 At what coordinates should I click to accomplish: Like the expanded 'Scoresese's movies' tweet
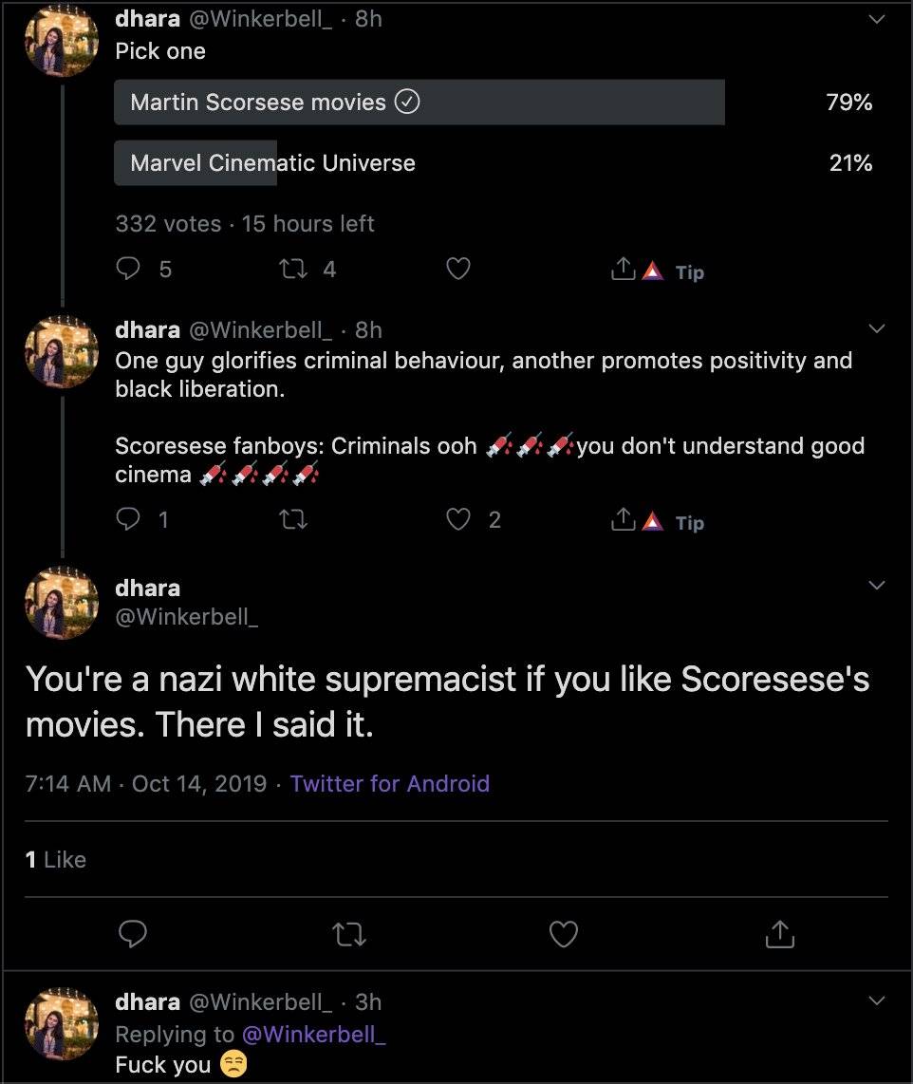(x=564, y=934)
